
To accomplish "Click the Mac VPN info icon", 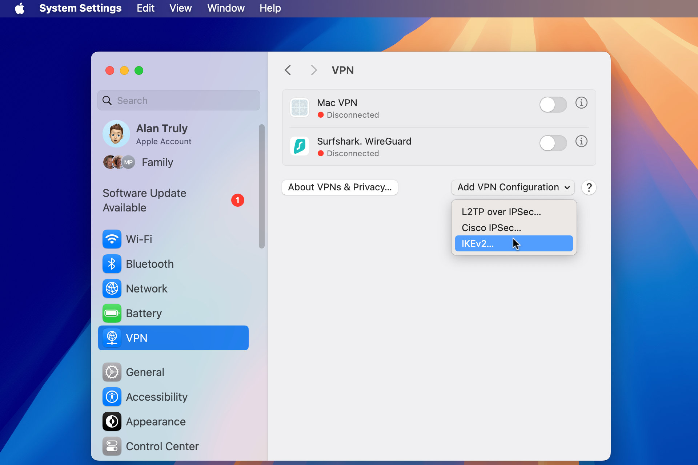I will 582,103.
